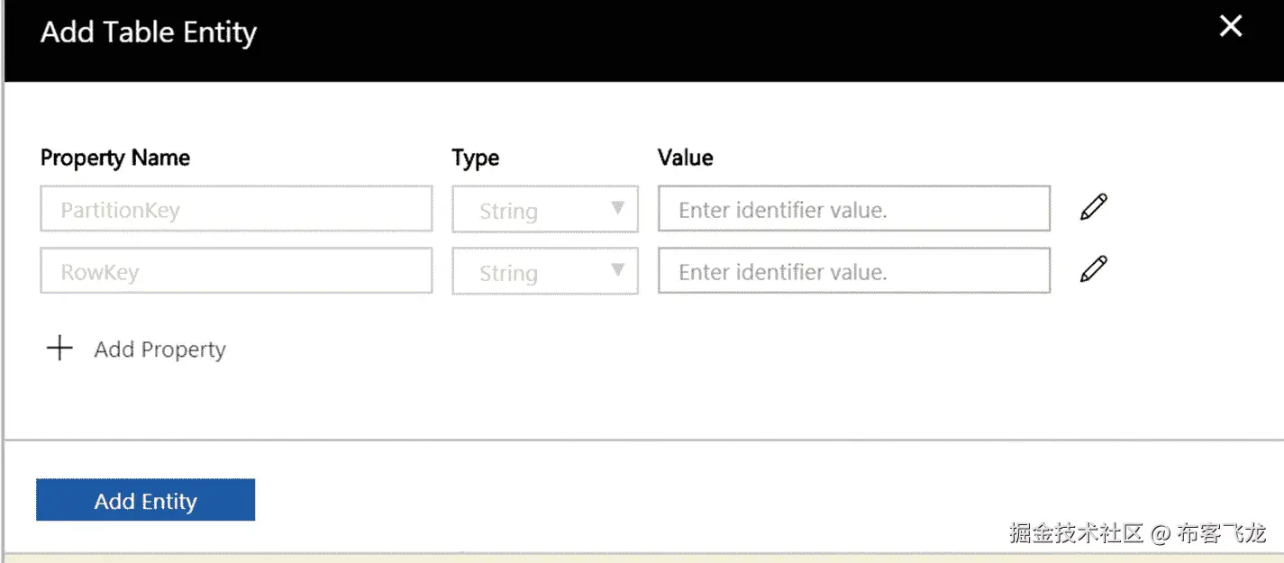This screenshot has width=1284, height=563.
Task: Focus the RowKey value input field
Action: tap(853, 271)
